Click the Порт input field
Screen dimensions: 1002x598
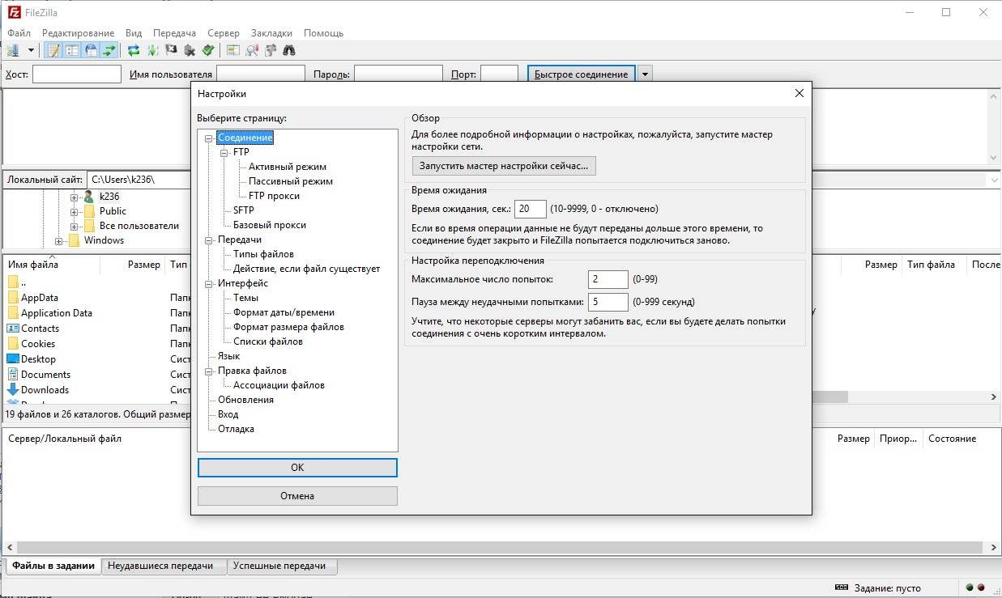click(499, 74)
